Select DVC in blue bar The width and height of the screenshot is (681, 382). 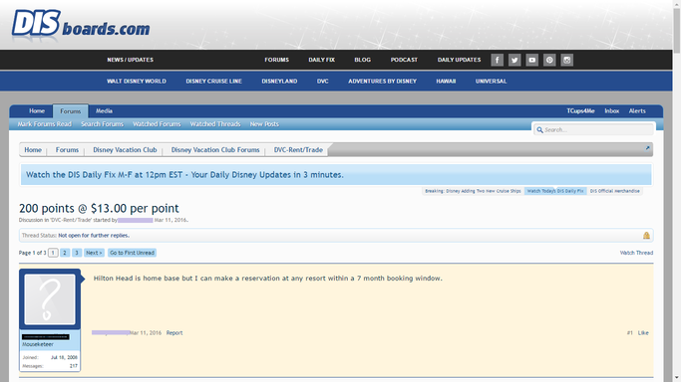pos(323,81)
